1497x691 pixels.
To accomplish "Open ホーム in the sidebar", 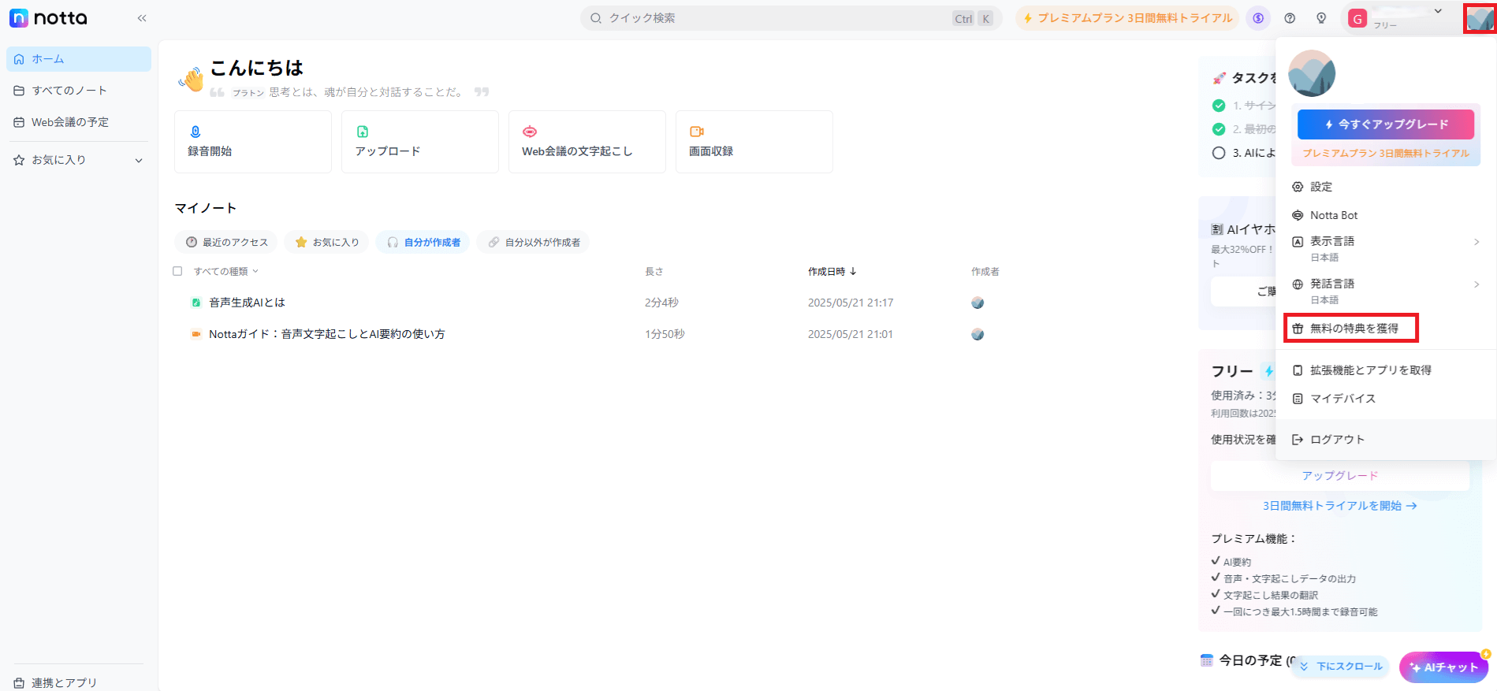I will (x=79, y=59).
